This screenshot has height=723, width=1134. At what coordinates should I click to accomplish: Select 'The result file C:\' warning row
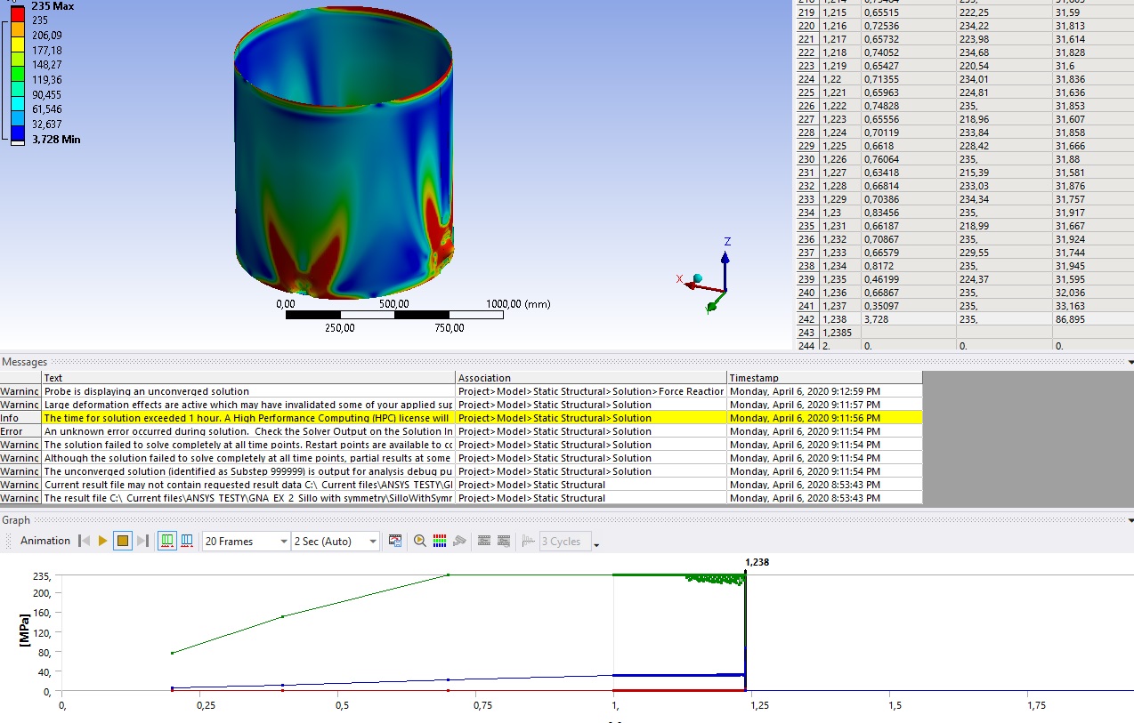pyautogui.click(x=461, y=498)
